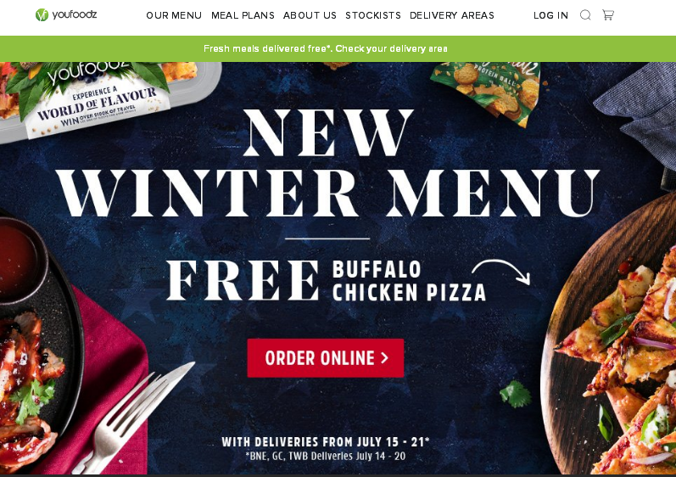
Task: Click the Youfoodz logo icon
Action: (42, 15)
